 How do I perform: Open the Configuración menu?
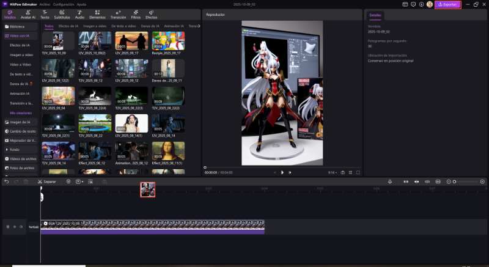coord(64,4)
